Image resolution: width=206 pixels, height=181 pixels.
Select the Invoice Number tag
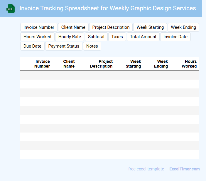tap(39, 27)
